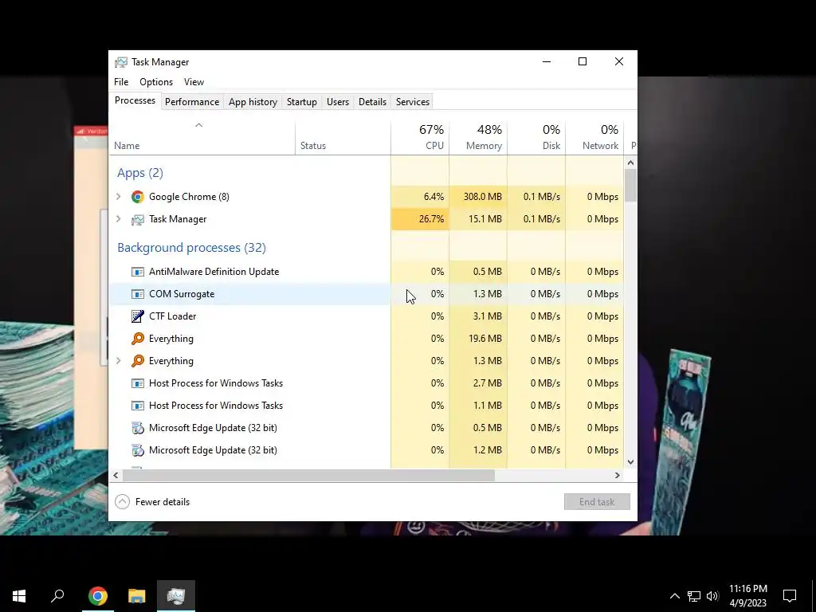Open the Options menu
816x612 pixels.
pos(156,82)
